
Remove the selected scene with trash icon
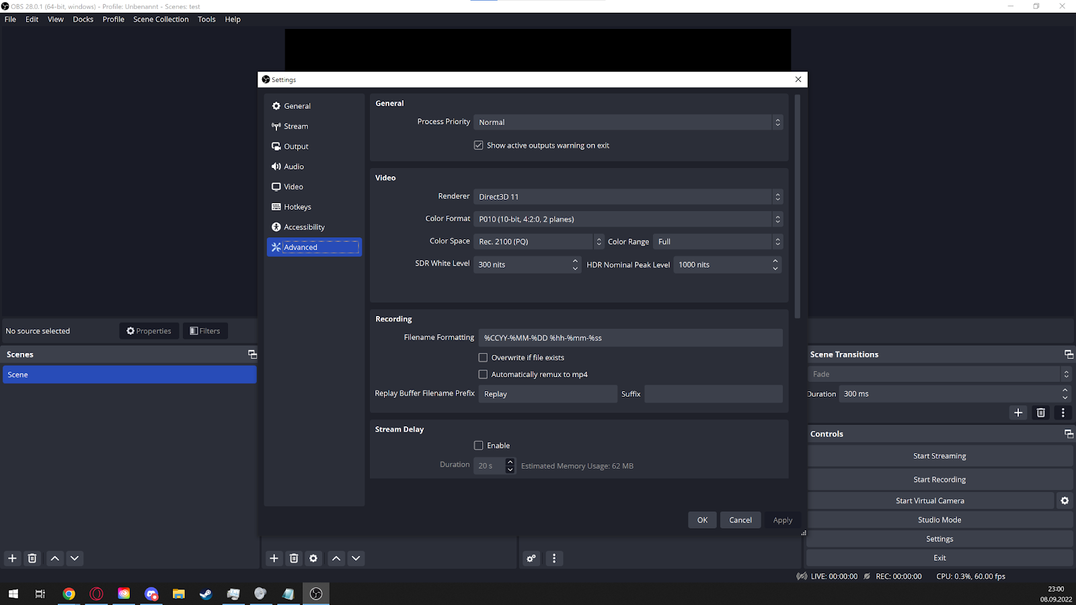coord(32,558)
